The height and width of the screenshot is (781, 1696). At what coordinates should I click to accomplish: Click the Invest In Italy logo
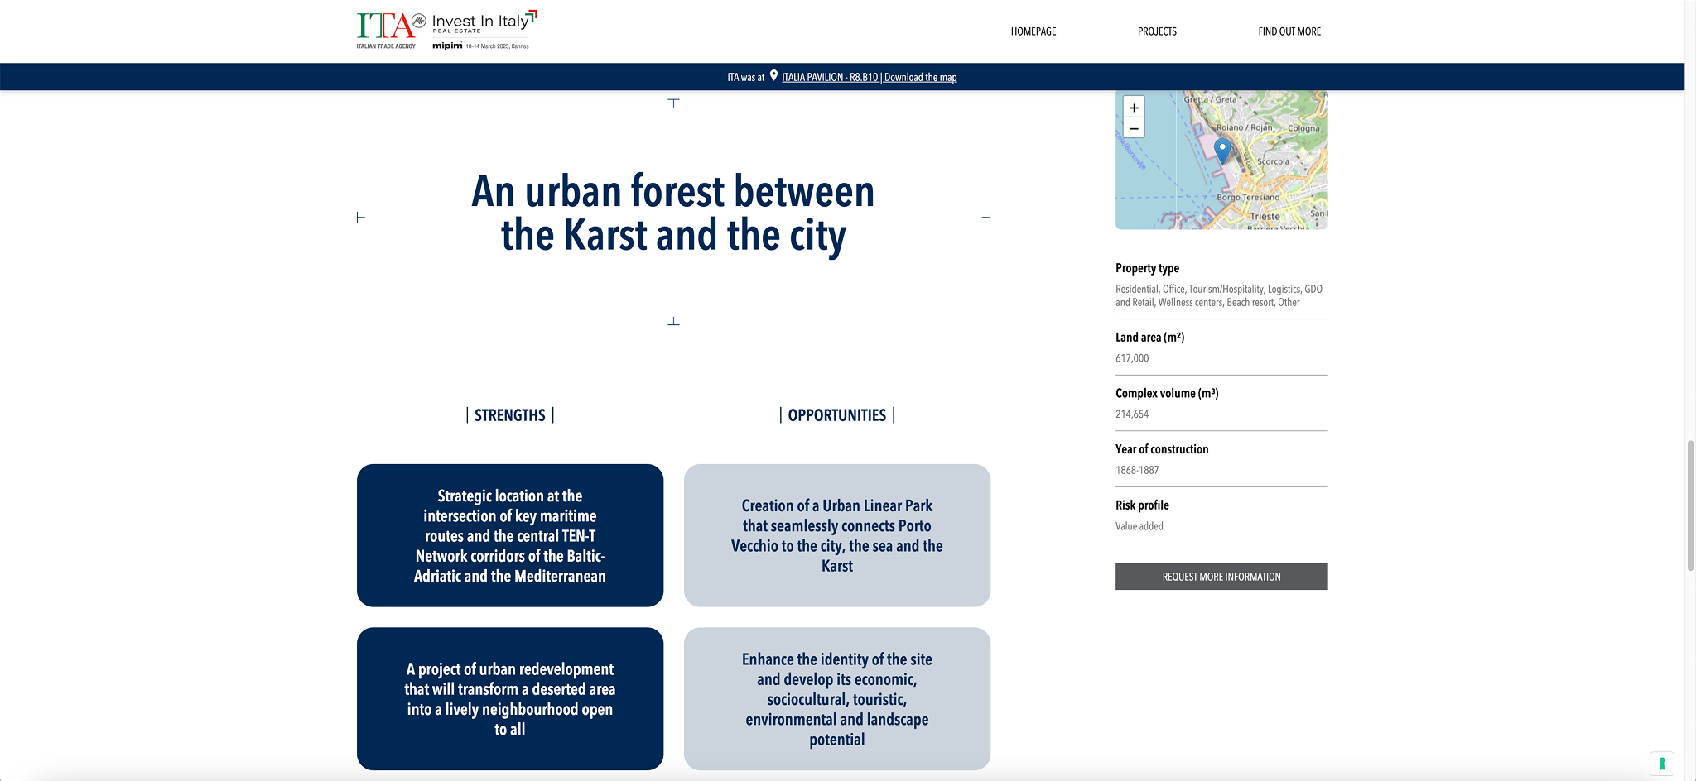(484, 22)
